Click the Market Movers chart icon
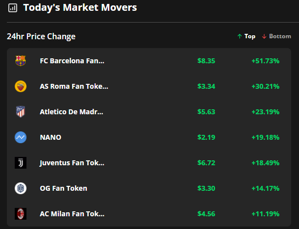Image resolution: width=299 pixels, height=229 pixels. pos(13,8)
